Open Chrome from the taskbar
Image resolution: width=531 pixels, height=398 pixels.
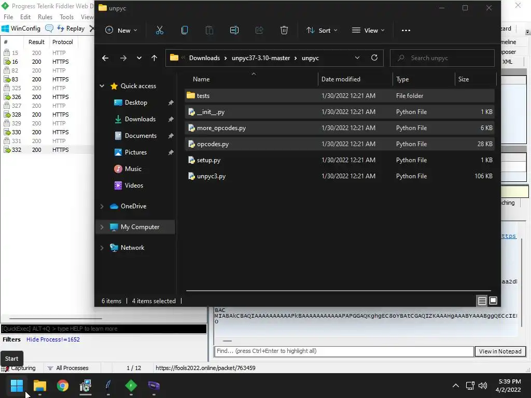[x=63, y=386]
